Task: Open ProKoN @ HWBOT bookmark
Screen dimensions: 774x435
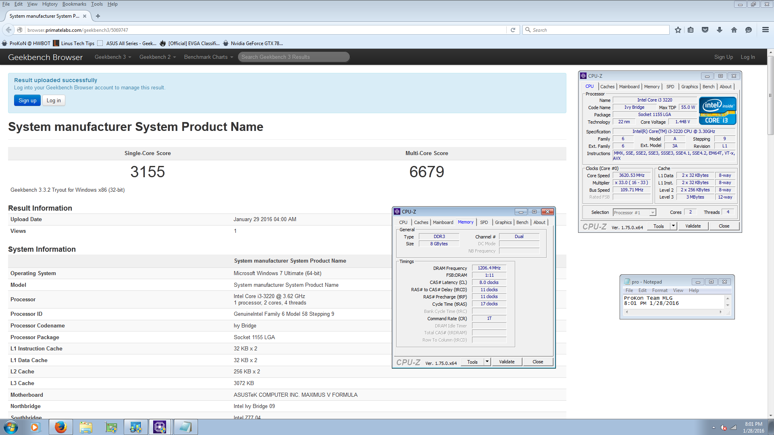Action: (x=27, y=43)
